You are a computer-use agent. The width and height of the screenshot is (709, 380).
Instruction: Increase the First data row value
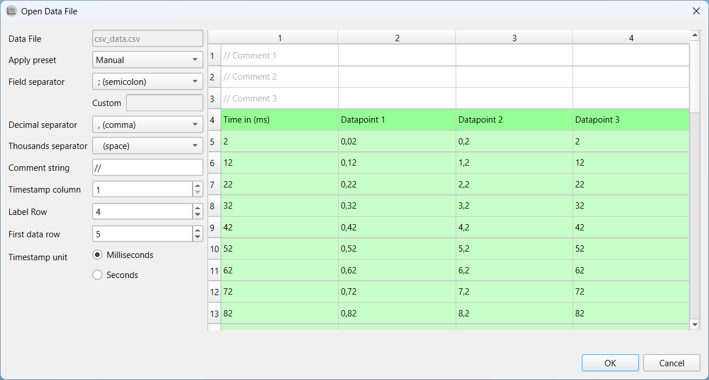click(198, 230)
